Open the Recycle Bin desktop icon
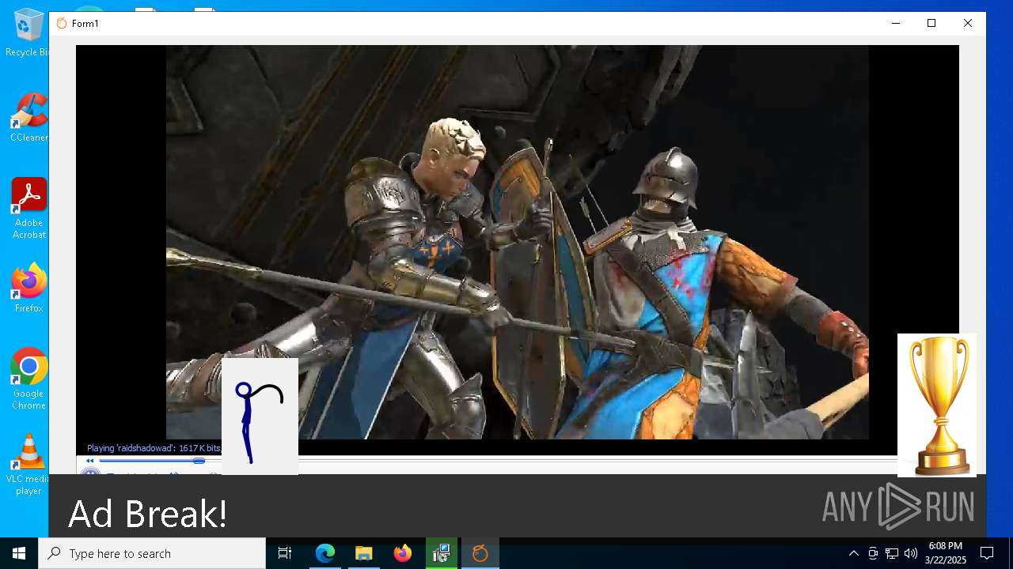The height and width of the screenshot is (569, 1013). pos(27,33)
